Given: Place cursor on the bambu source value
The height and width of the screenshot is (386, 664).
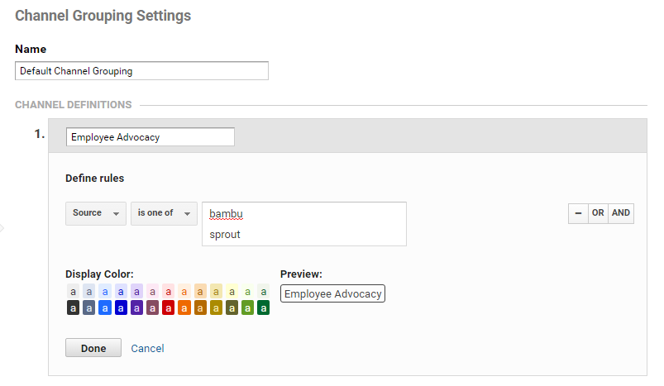Looking at the screenshot, I should coord(226,214).
